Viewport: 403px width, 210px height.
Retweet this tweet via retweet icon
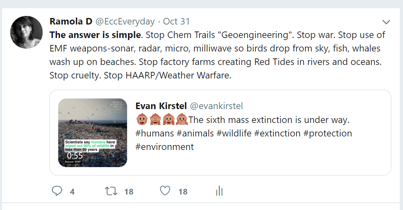point(111,191)
